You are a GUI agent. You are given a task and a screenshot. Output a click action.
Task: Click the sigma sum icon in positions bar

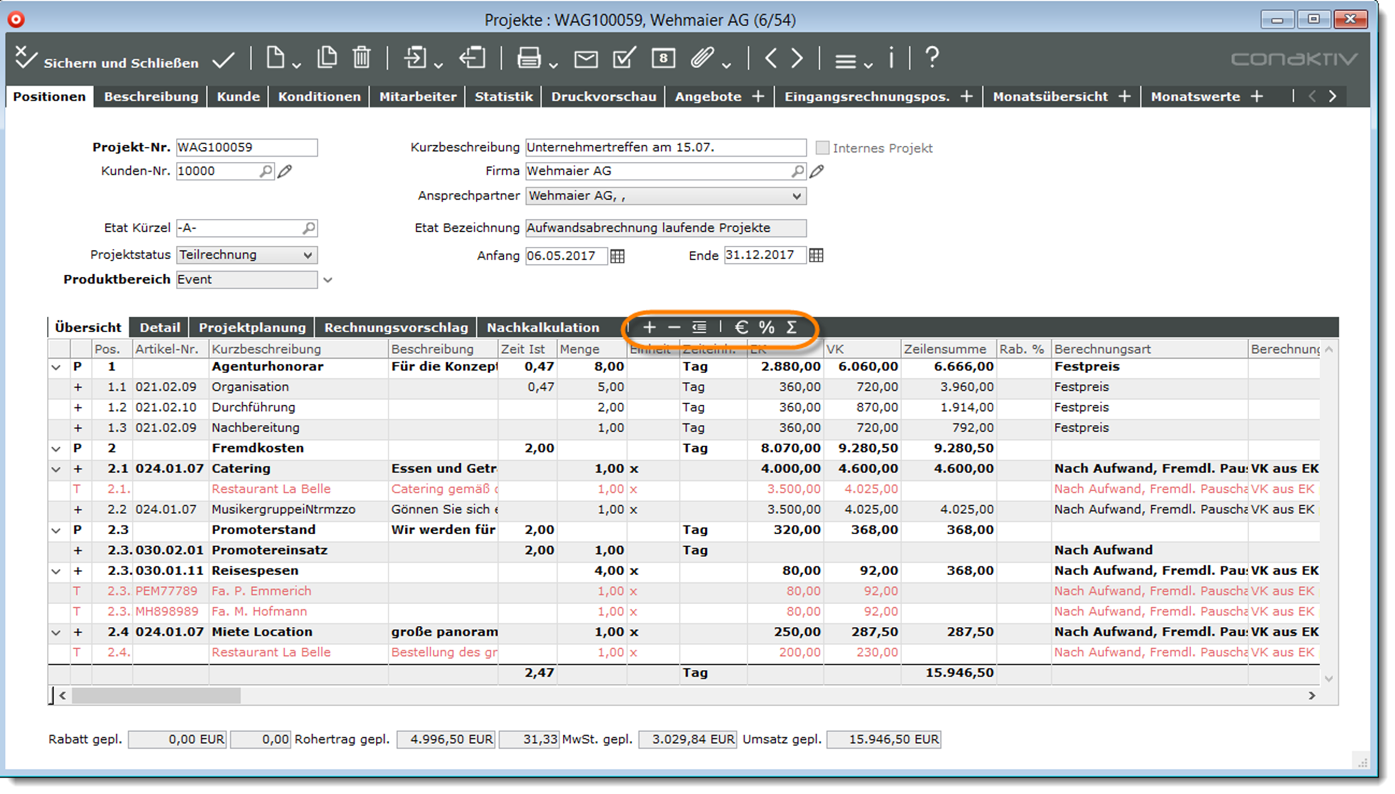[x=792, y=327]
